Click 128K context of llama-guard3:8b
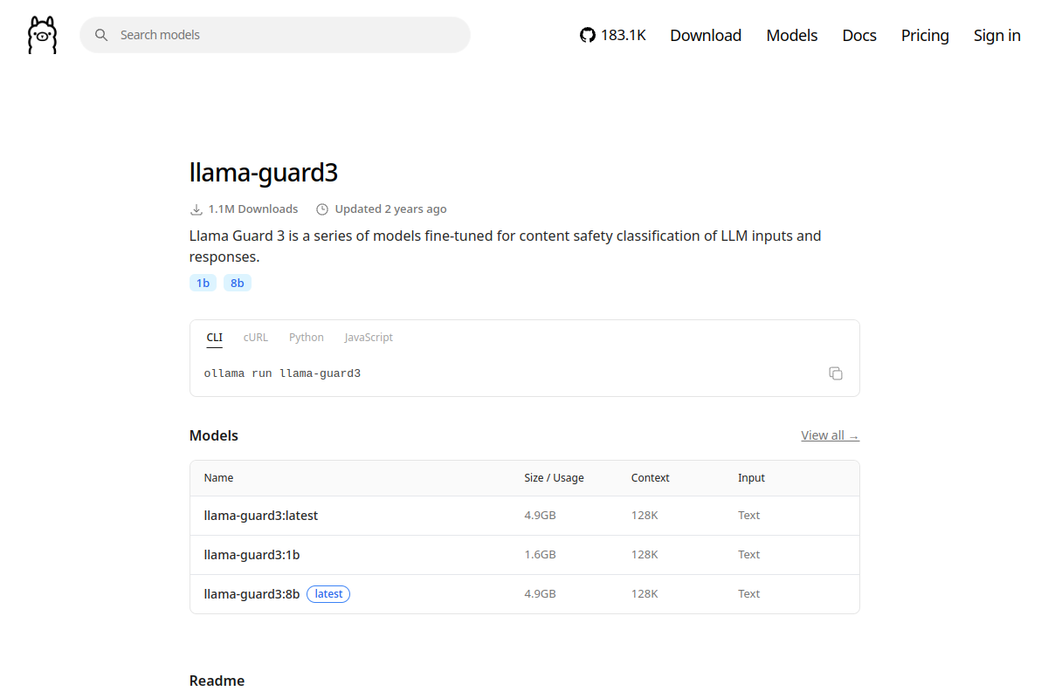This screenshot has height=698, width=1048. point(645,594)
